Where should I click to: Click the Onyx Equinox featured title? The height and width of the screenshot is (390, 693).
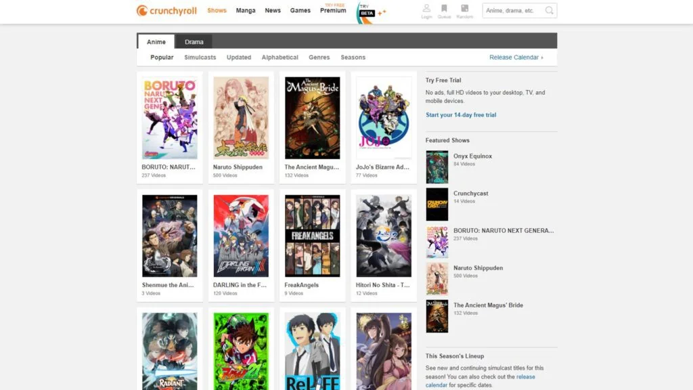(472, 156)
